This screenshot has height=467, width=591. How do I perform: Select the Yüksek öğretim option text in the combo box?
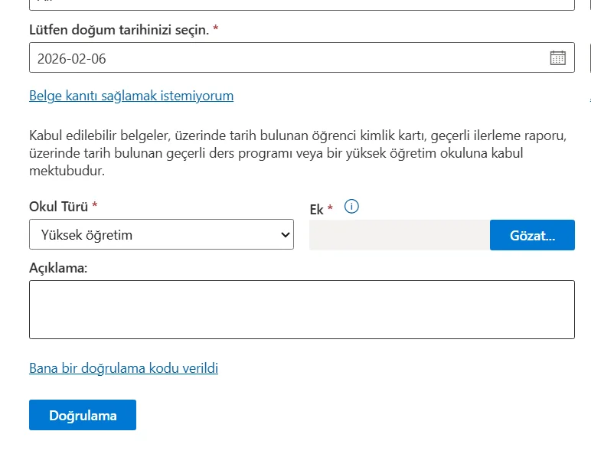(x=87, y=235)
